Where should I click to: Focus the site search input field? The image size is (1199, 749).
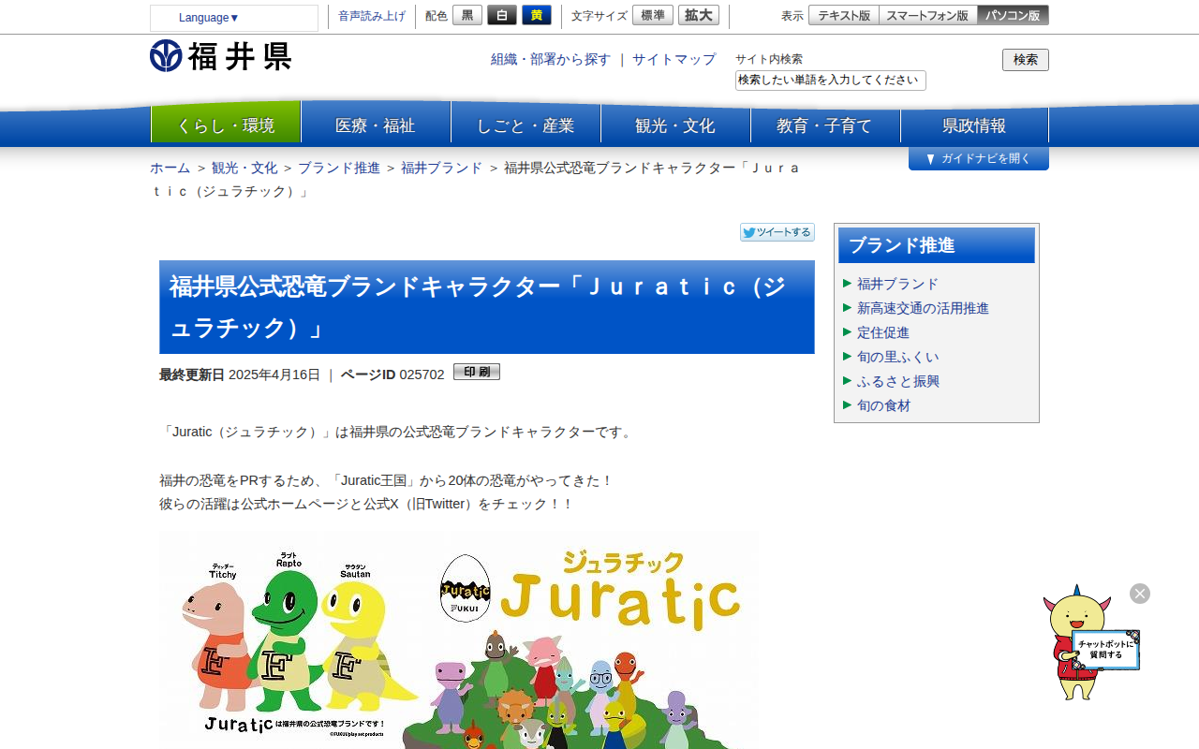pyautogui.click(x=831, y=81)
